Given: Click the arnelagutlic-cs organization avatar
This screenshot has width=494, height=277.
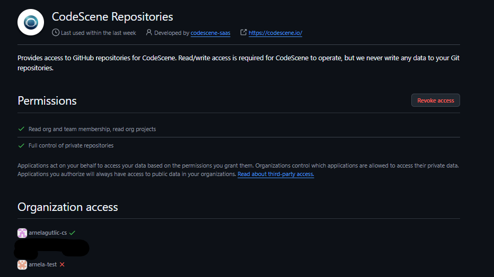Looking at the screenshot, I should [22, 233].
